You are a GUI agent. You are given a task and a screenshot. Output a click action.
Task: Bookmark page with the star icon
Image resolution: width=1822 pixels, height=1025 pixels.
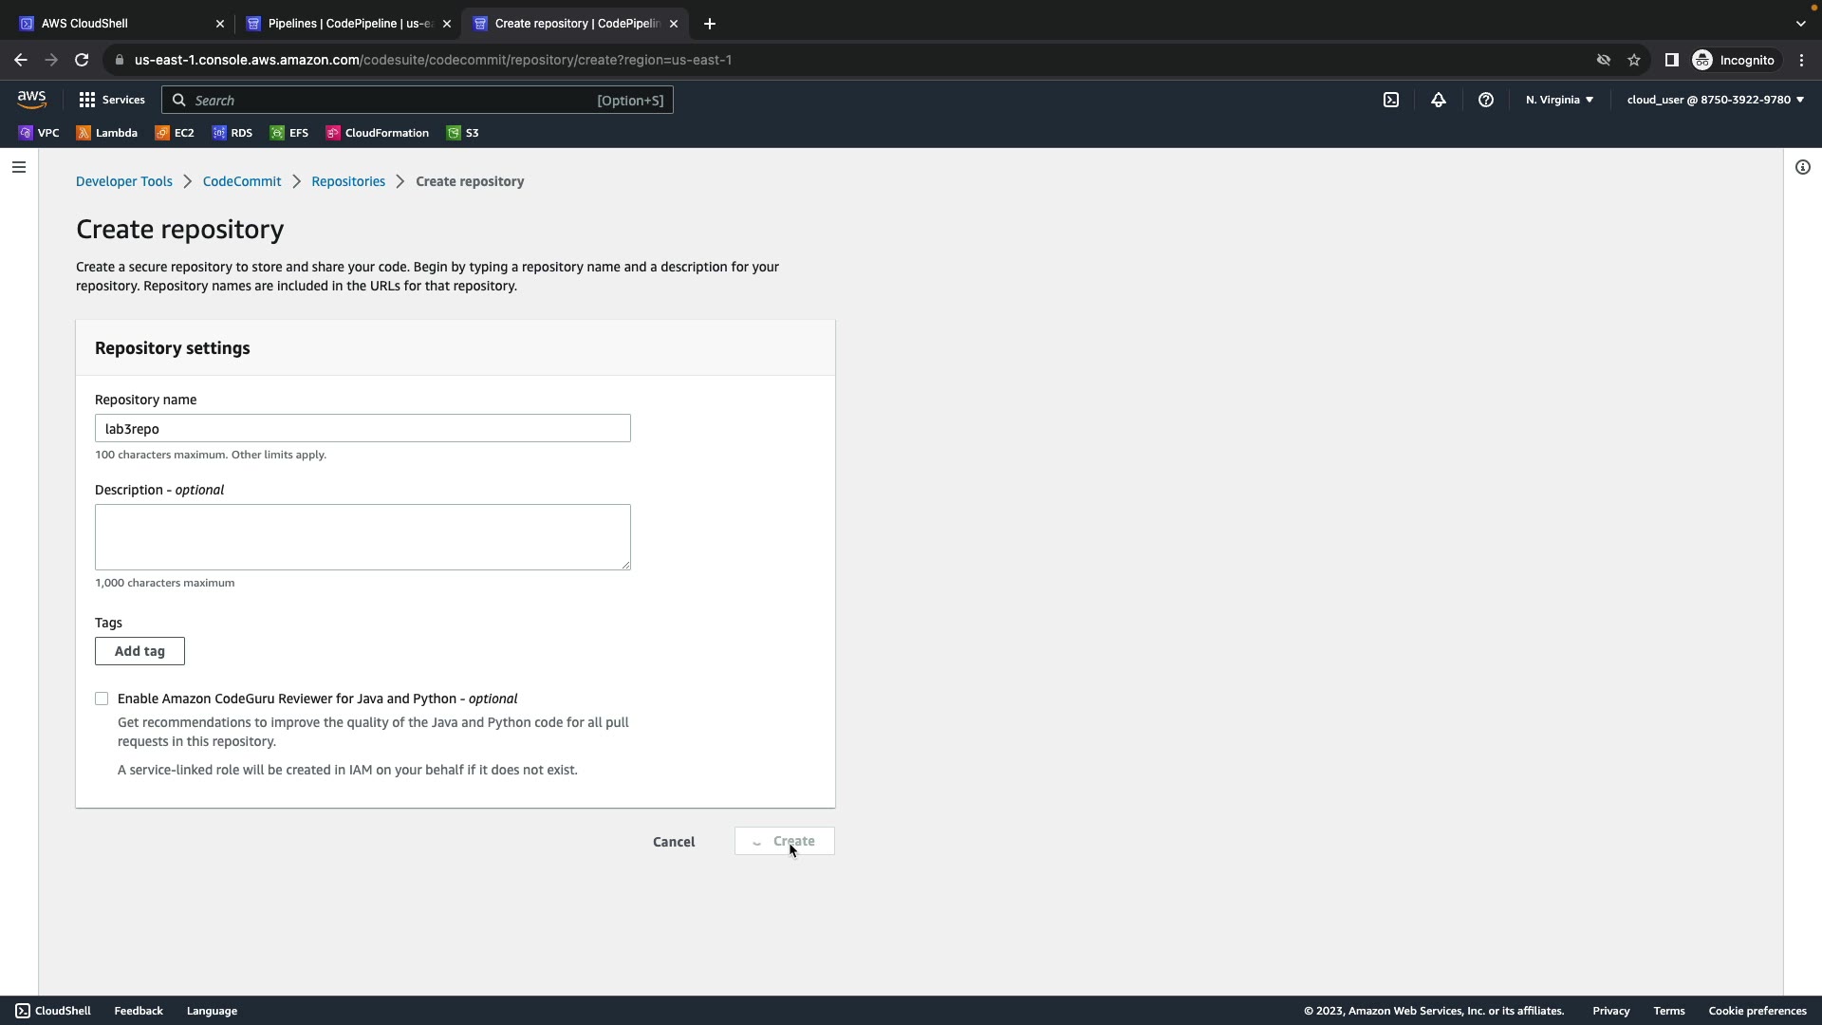pos(1633,60)
